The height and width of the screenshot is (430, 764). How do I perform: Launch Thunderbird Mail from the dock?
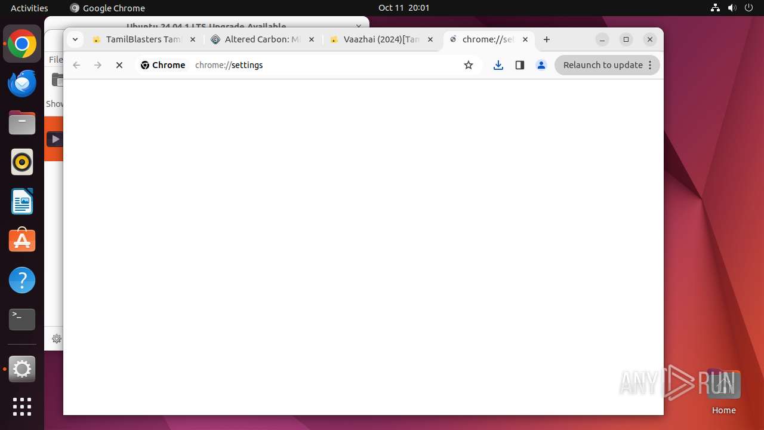pos(22,84)
